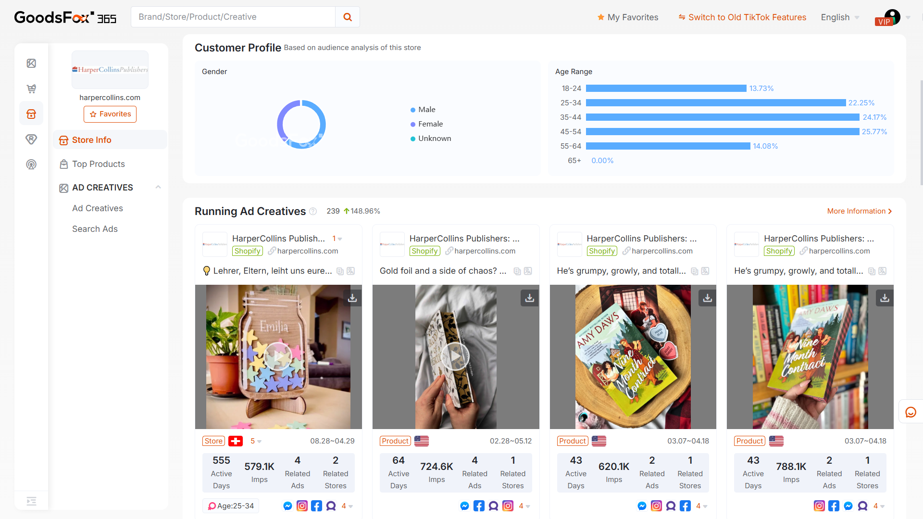
Task: Click the gender donut chart
Action: 301,124
